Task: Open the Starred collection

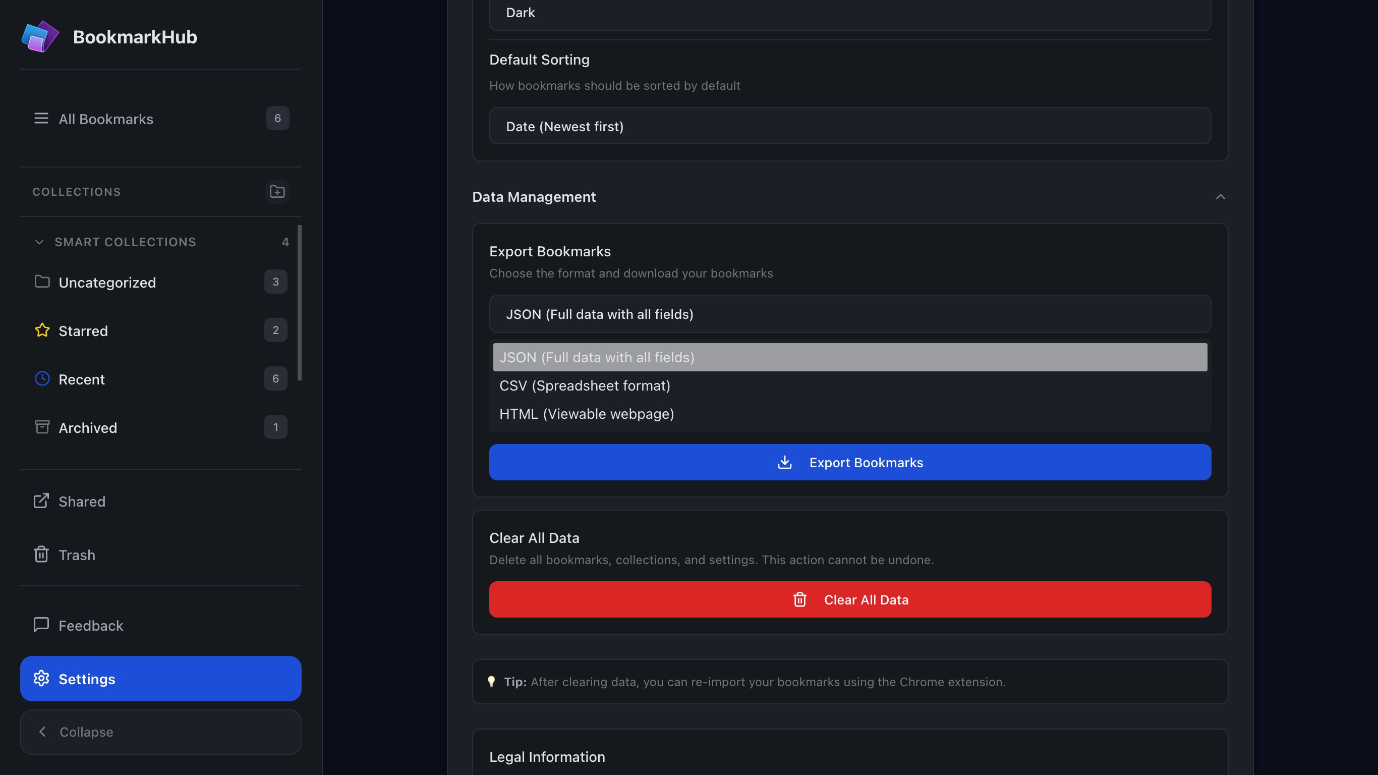Action: [x=160, y=330]
